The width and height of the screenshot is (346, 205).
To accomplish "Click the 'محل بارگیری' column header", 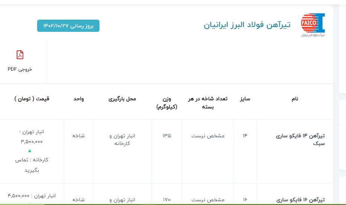I will 122,99.
